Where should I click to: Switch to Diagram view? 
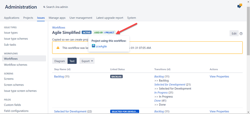click(x=60, y=61)
